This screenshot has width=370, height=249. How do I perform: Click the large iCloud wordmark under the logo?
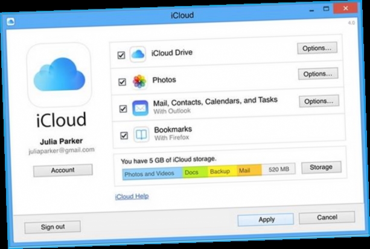(x=62, y=120)
